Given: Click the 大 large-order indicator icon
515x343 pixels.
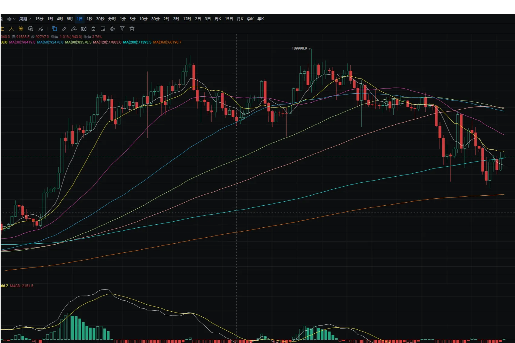Looking at the screenshot, I should tap(11, 29).
